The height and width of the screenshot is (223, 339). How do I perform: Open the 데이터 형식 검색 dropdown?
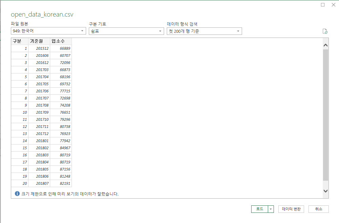pos(204,31)
